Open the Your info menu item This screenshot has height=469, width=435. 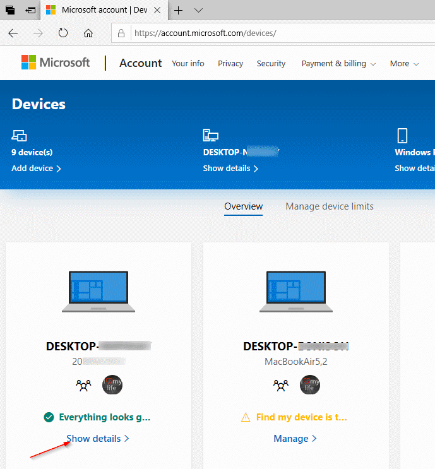point(188,63)
